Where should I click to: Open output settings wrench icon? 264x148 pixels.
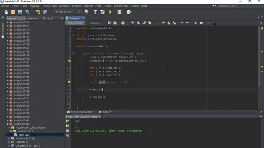coord(68,135)
